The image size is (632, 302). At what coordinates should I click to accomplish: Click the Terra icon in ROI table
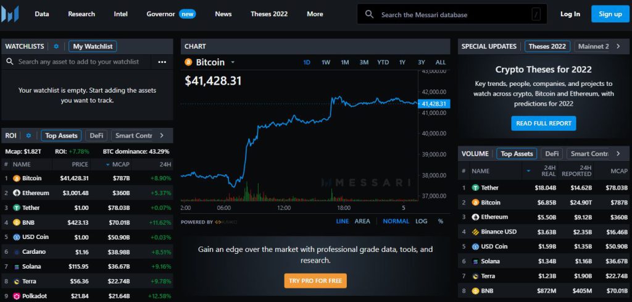[17, 282]
